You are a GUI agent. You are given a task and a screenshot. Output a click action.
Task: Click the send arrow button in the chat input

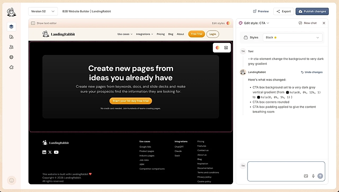point(320,176)
